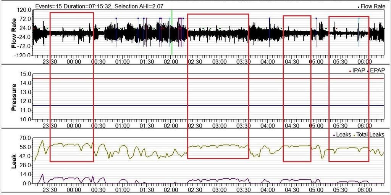
Task: Click the Pressure vertical axis title
Action: point(14,97)
